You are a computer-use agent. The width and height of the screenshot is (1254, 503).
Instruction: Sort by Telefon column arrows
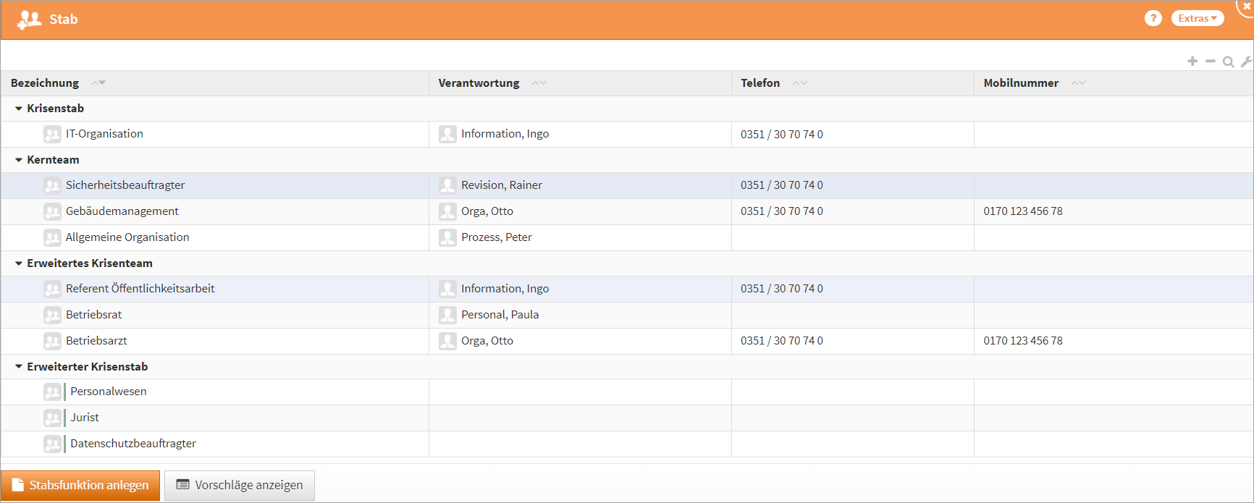point(799,83)
